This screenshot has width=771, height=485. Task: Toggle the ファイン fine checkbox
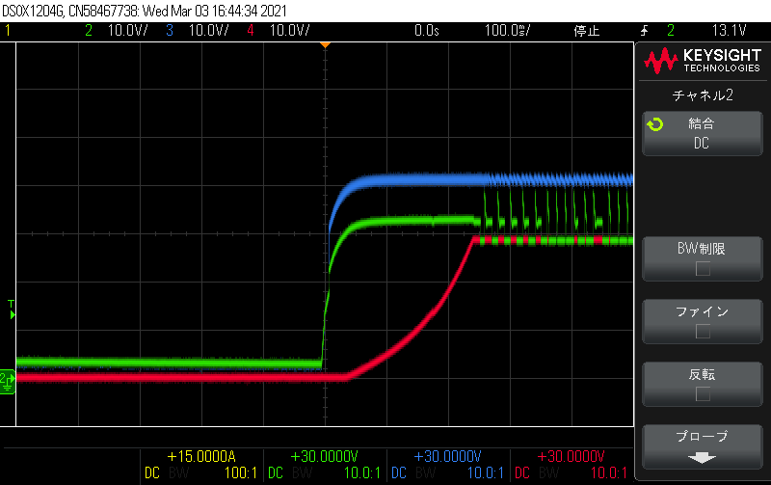coord(703,332)
